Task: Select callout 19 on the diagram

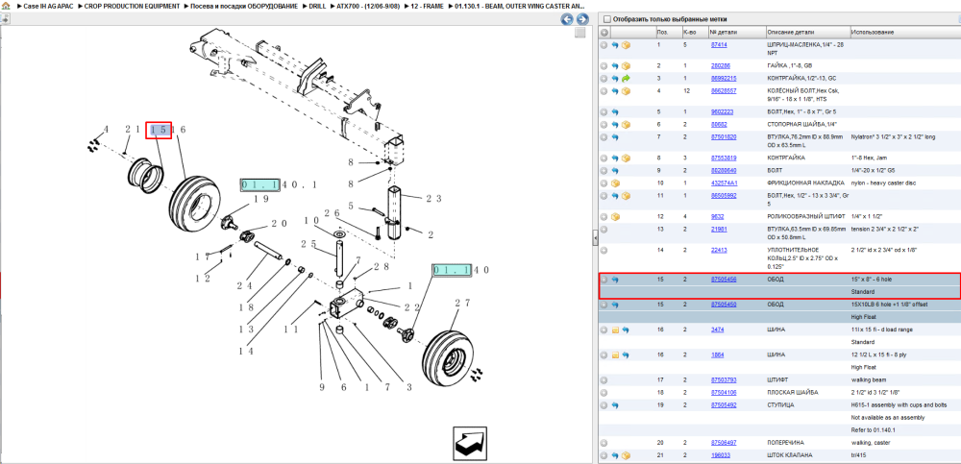Action: (x=261, y=199)
